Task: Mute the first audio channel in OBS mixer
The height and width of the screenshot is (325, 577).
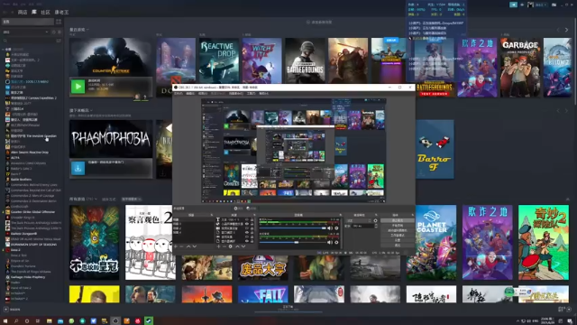Action: [x=330, y=228]
